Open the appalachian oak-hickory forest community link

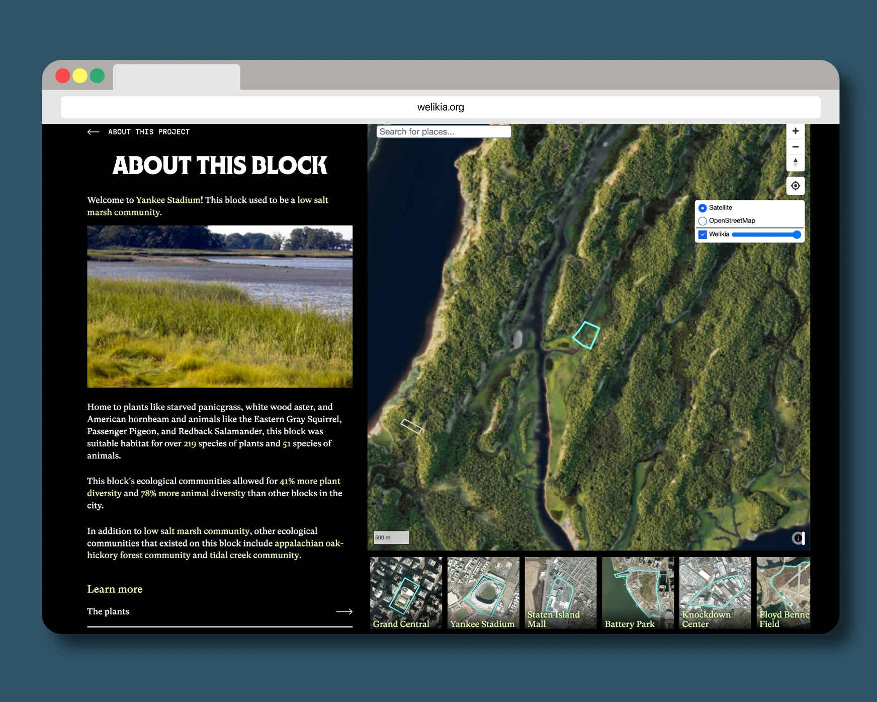click(309, 543)
